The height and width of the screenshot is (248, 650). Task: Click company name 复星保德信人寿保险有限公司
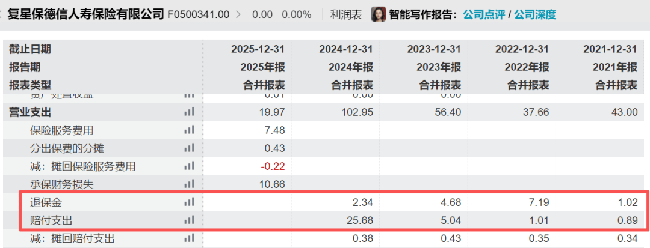click(86, 14)
